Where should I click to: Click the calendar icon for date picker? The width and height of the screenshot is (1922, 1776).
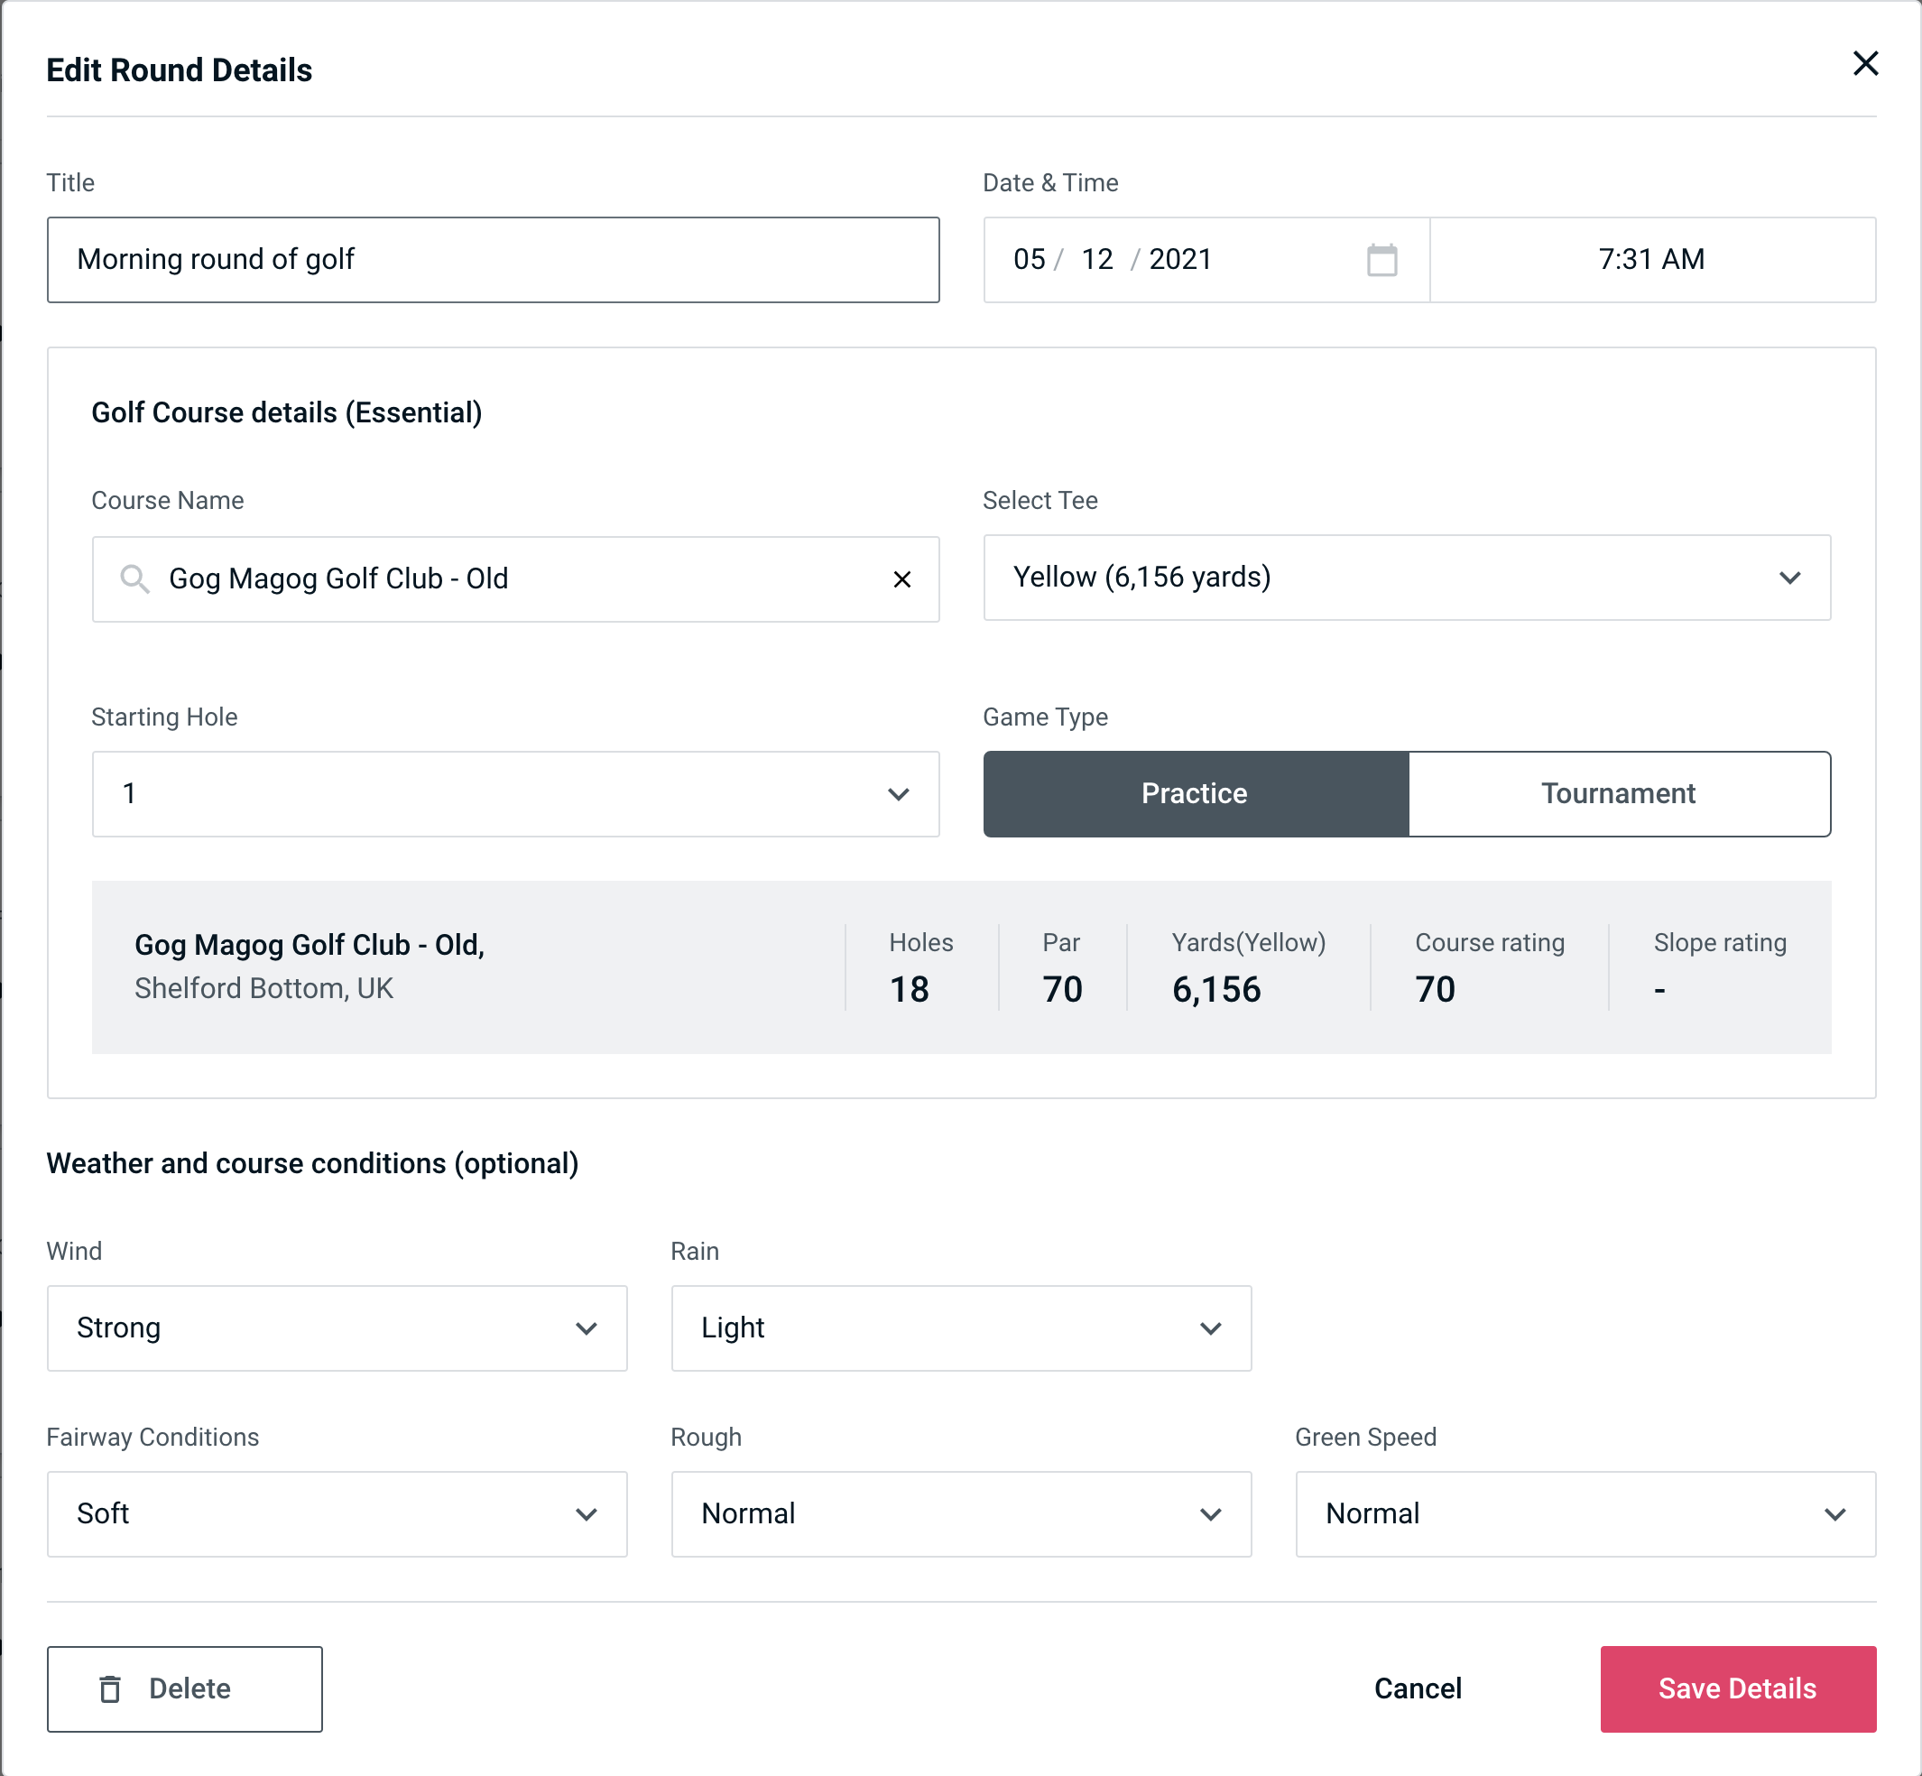click(1381, 260)
